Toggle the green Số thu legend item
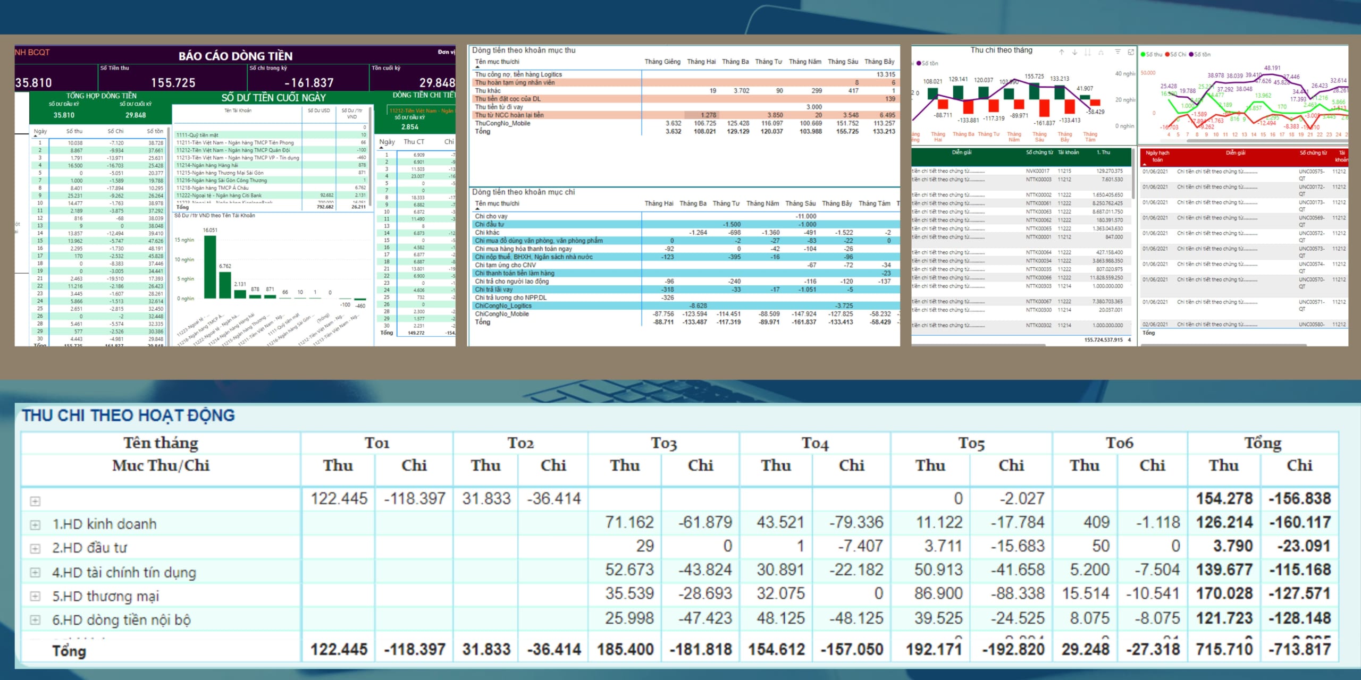Image resolution: width=1361 pixels, height=680 pixels. (x=1152, y=54)
